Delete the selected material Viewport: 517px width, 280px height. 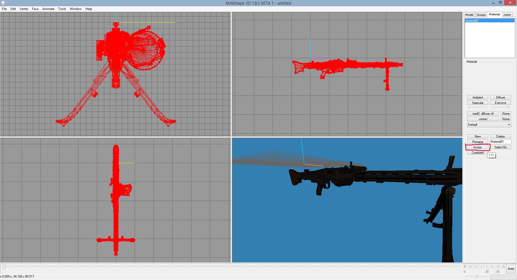point(501,136)
